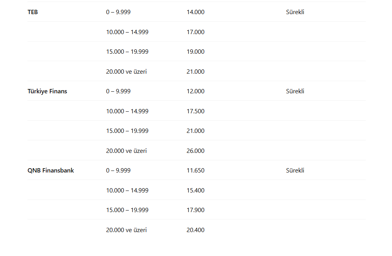The width and height of the screenshot is (392, 256).
Task: Click the TEB bank name
Action: coord(33,12)
